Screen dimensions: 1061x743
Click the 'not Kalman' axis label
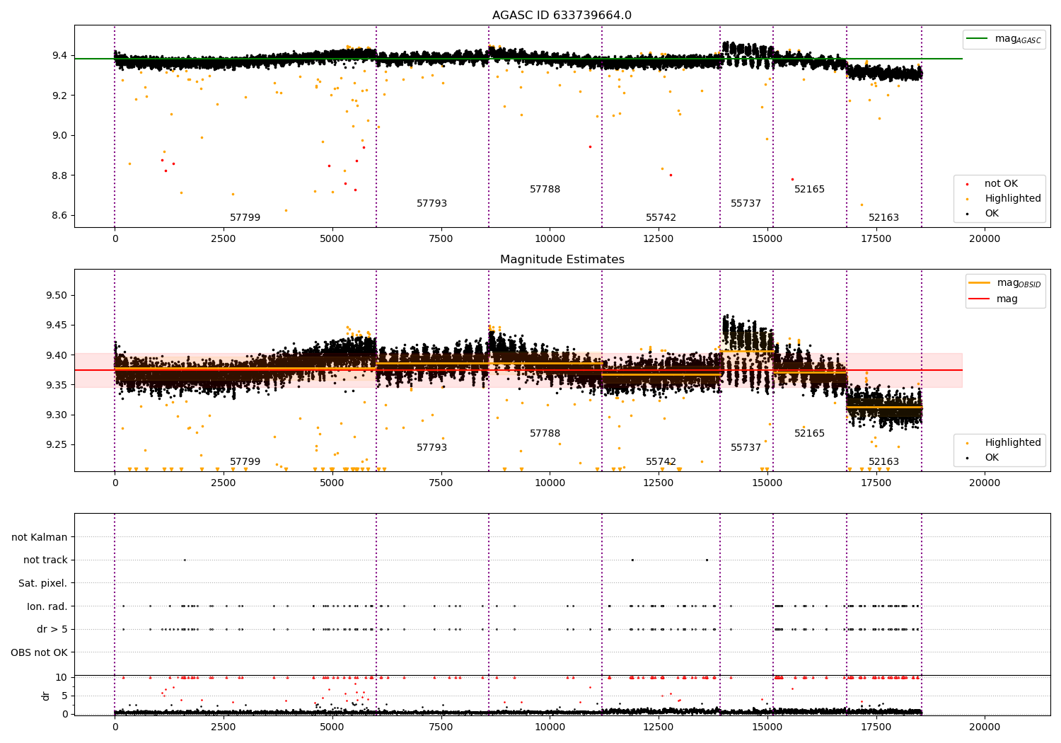pos(40,537)
